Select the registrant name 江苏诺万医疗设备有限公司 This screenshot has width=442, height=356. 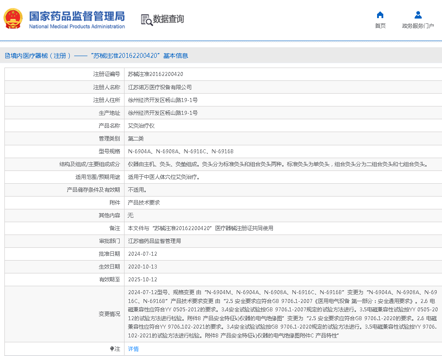click(160, 87)
